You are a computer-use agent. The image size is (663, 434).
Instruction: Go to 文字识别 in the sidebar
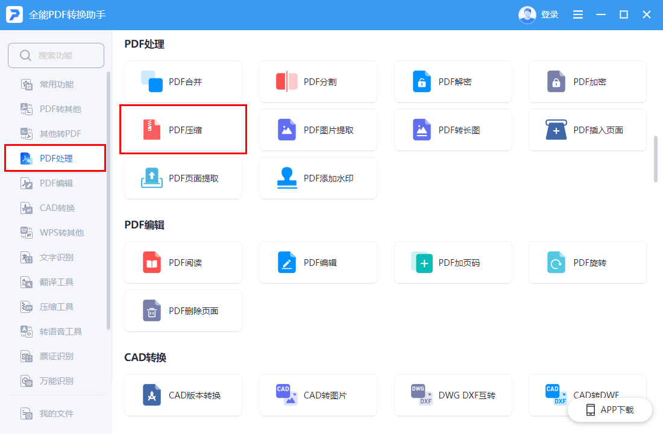point(56,257)
